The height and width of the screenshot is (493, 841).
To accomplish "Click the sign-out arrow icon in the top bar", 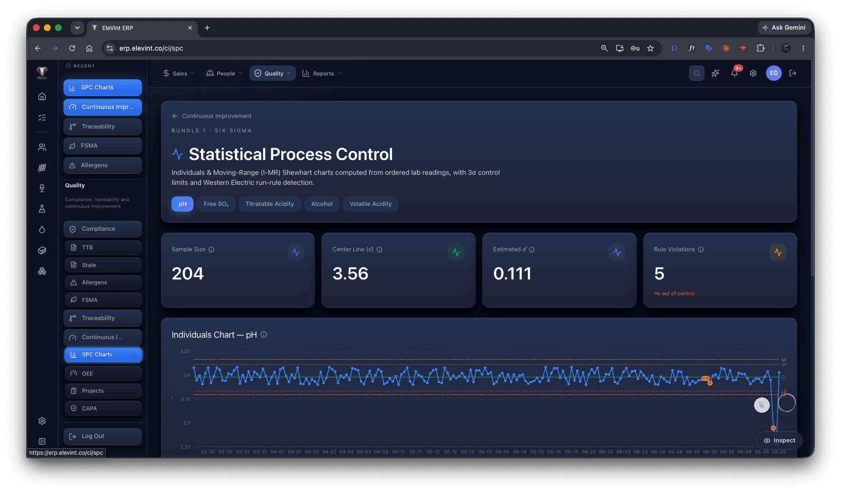I will [793, 73].
